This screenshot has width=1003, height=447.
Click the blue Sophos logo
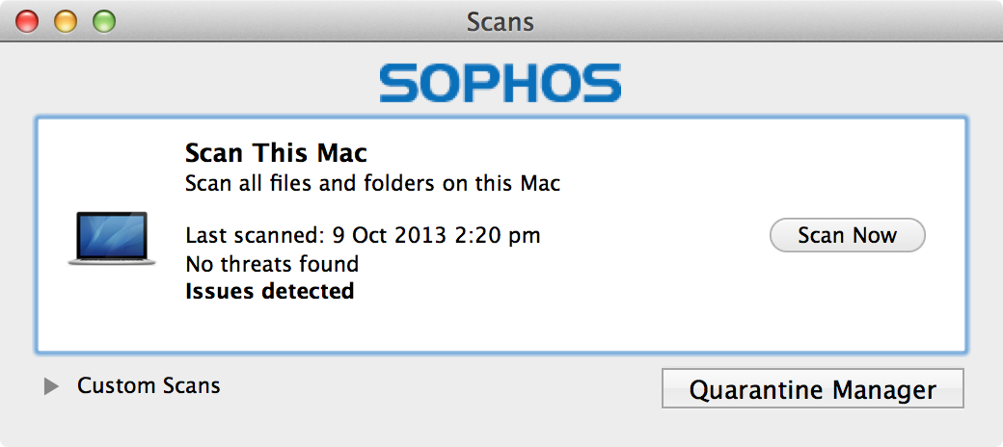click(x=500, y=83)
